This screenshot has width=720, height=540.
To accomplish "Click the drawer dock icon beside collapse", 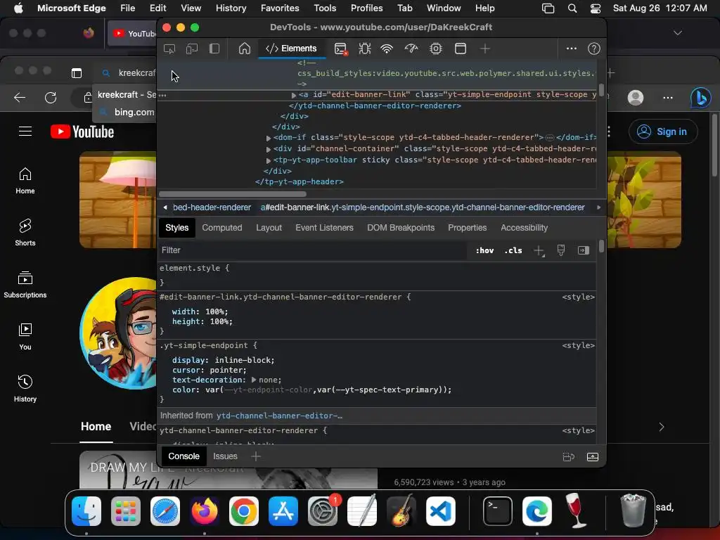I will point(568,457).
